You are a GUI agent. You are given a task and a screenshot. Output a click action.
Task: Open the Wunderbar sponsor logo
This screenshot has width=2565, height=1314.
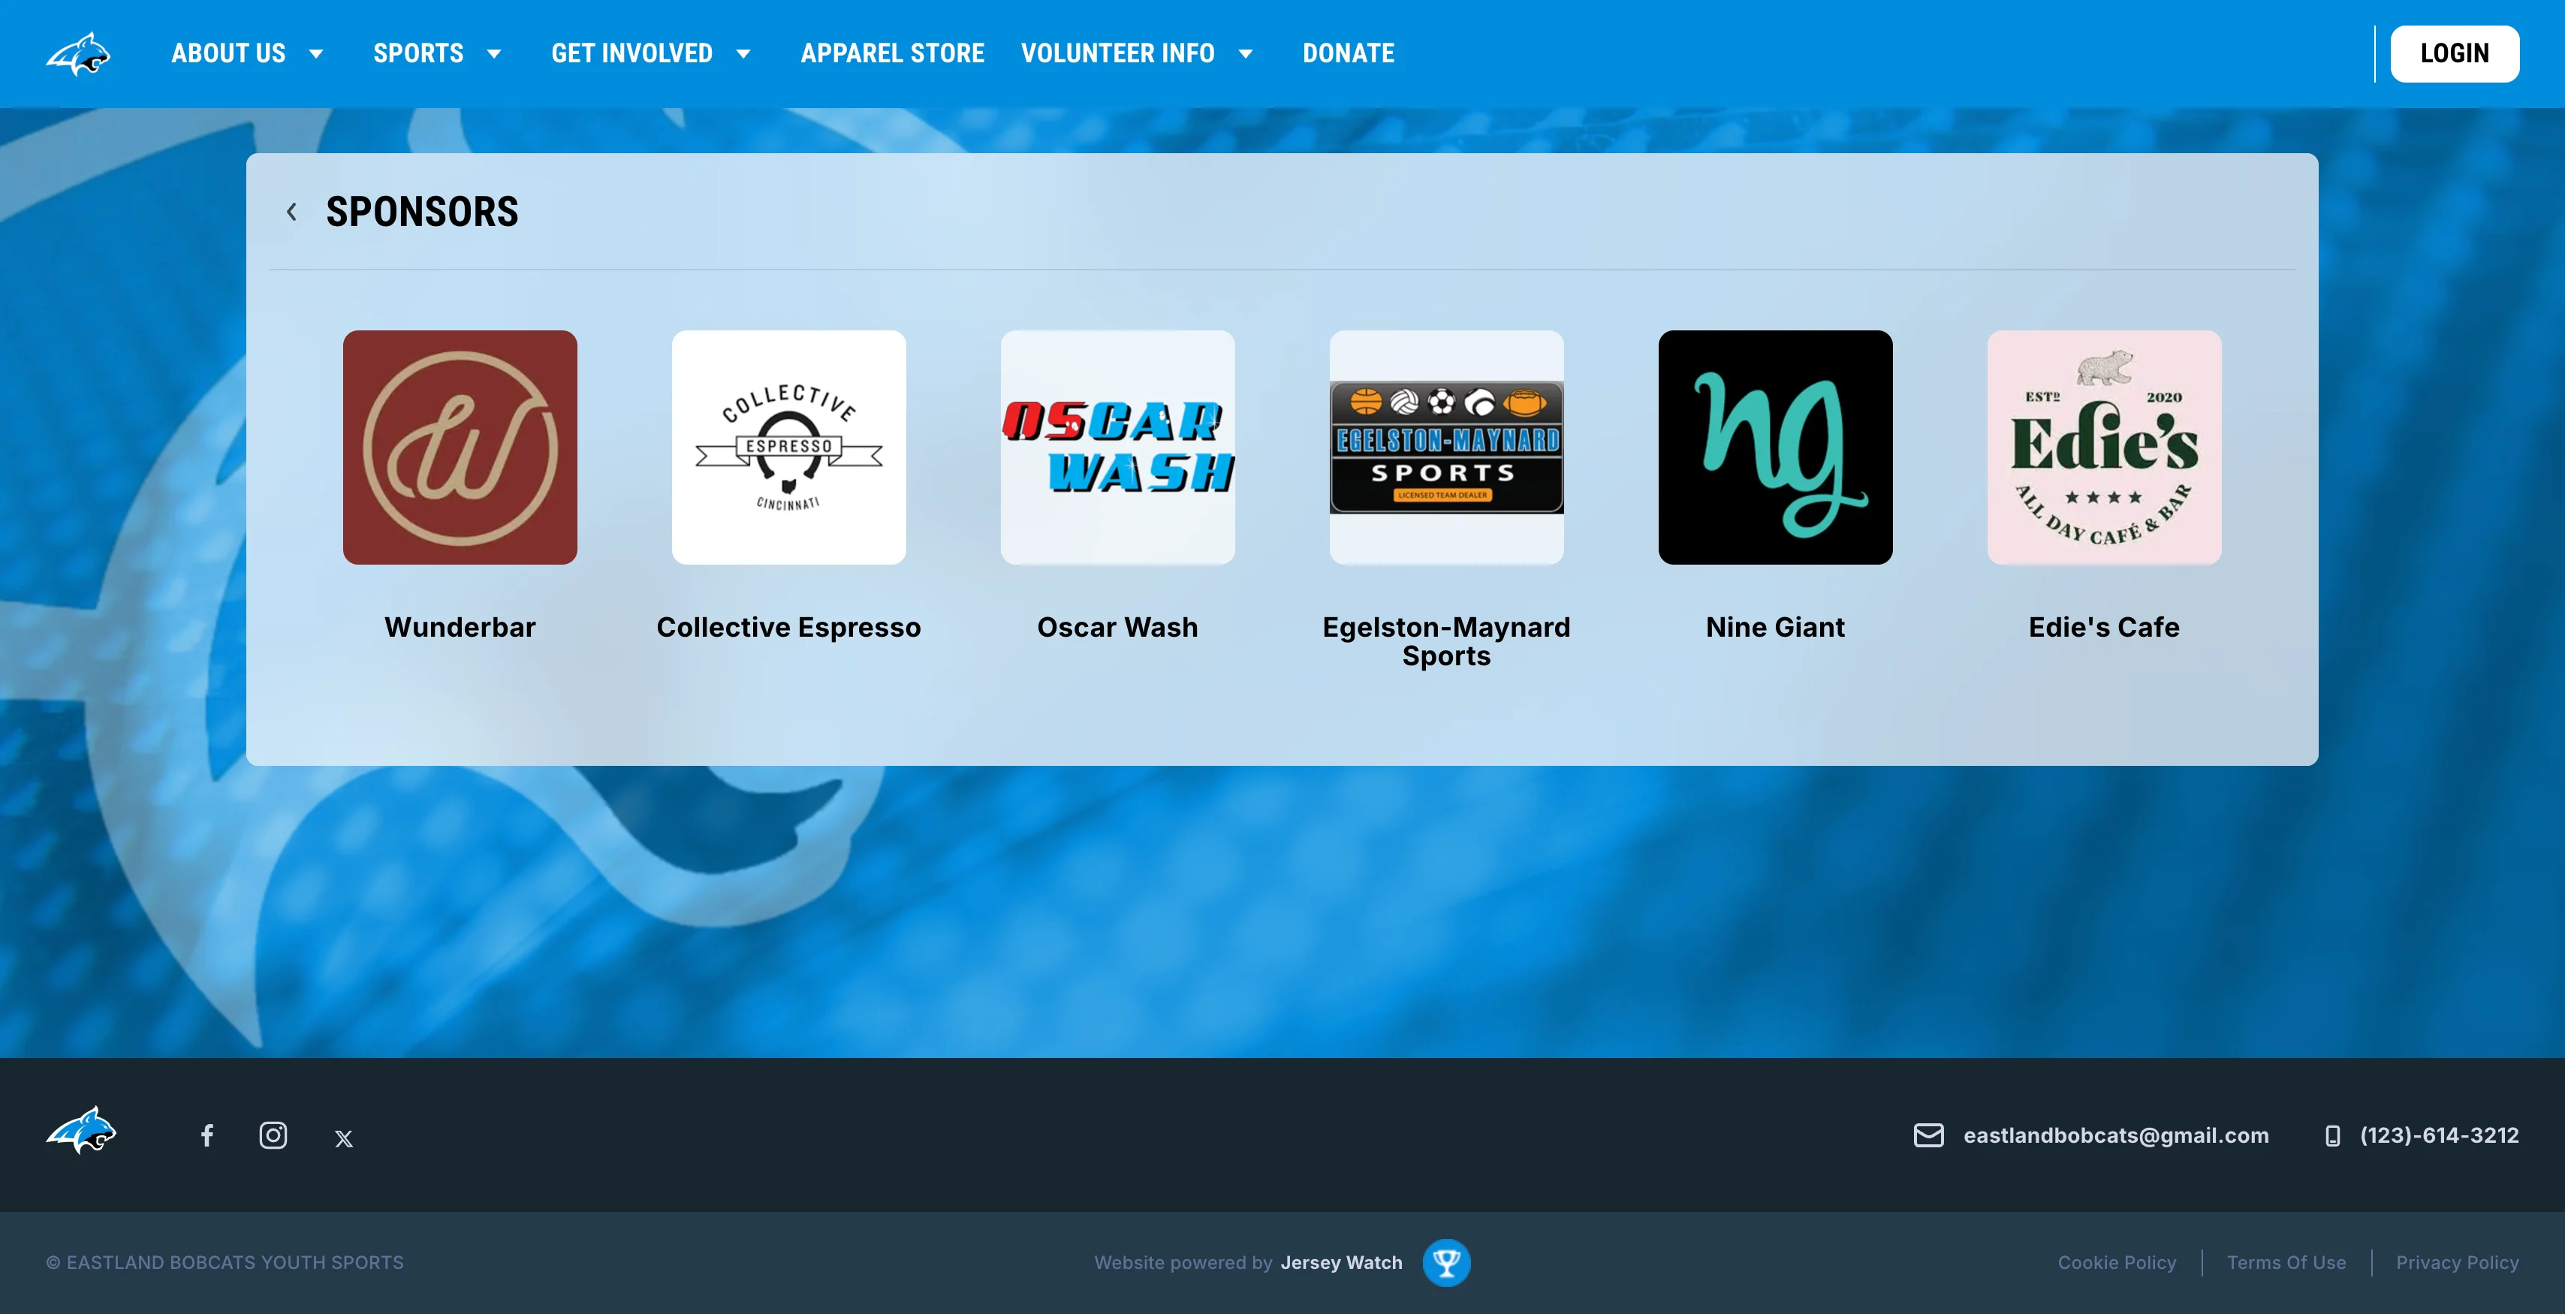coord(460,448)
